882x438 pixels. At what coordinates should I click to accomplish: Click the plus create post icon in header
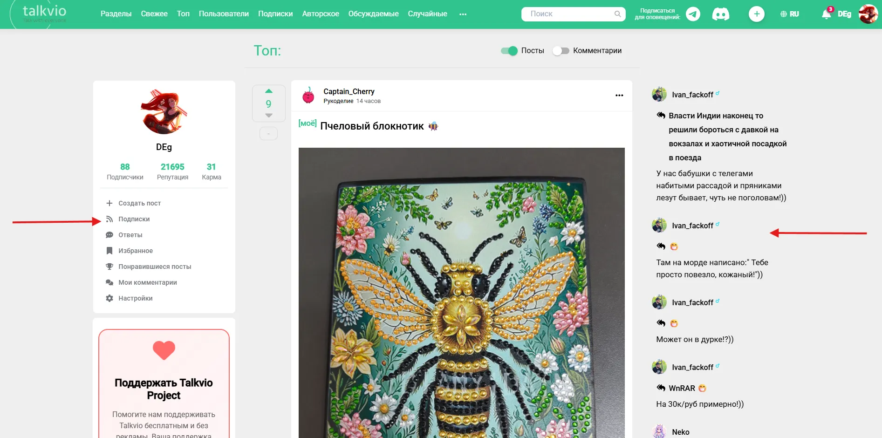757,14
